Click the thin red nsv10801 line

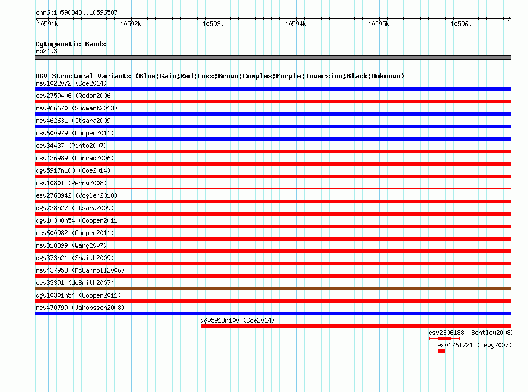point(273,188)
